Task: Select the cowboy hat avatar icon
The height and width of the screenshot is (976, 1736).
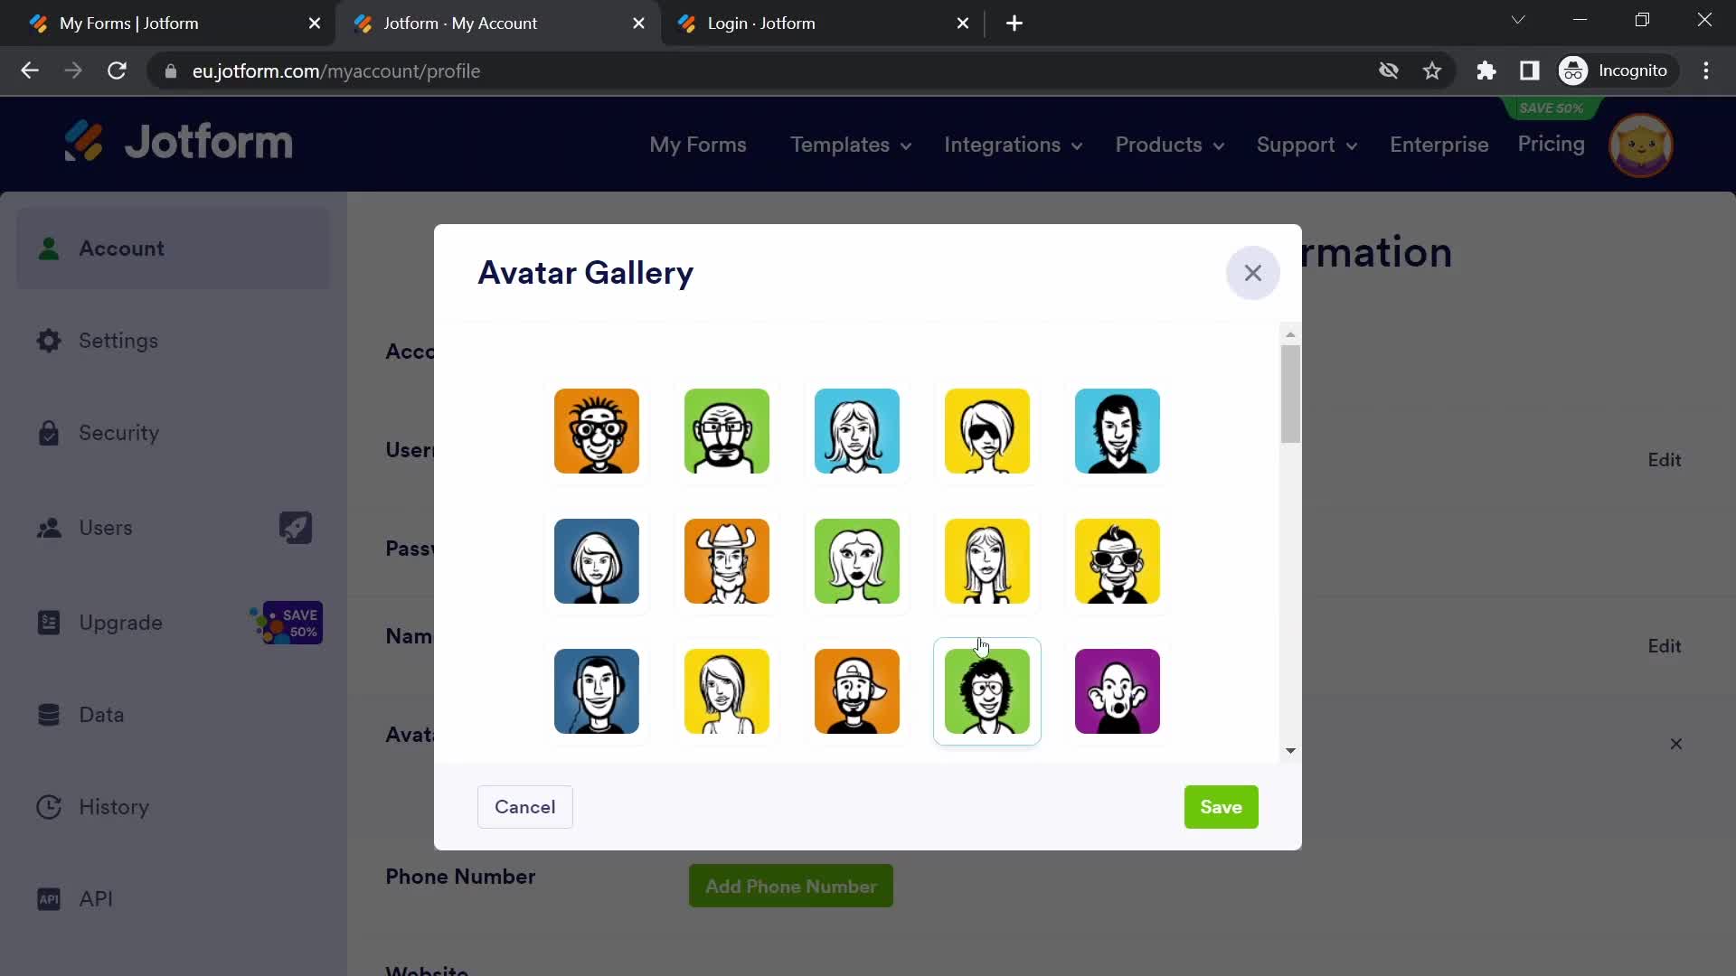Action: tap(727, 560)
